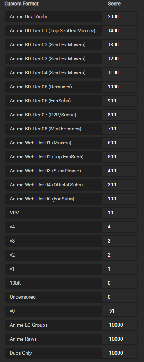Select Anime Web Tier 02 (Top FanSubs) label
The width and height of the screenshot is (144, 362).
[47, 157]
